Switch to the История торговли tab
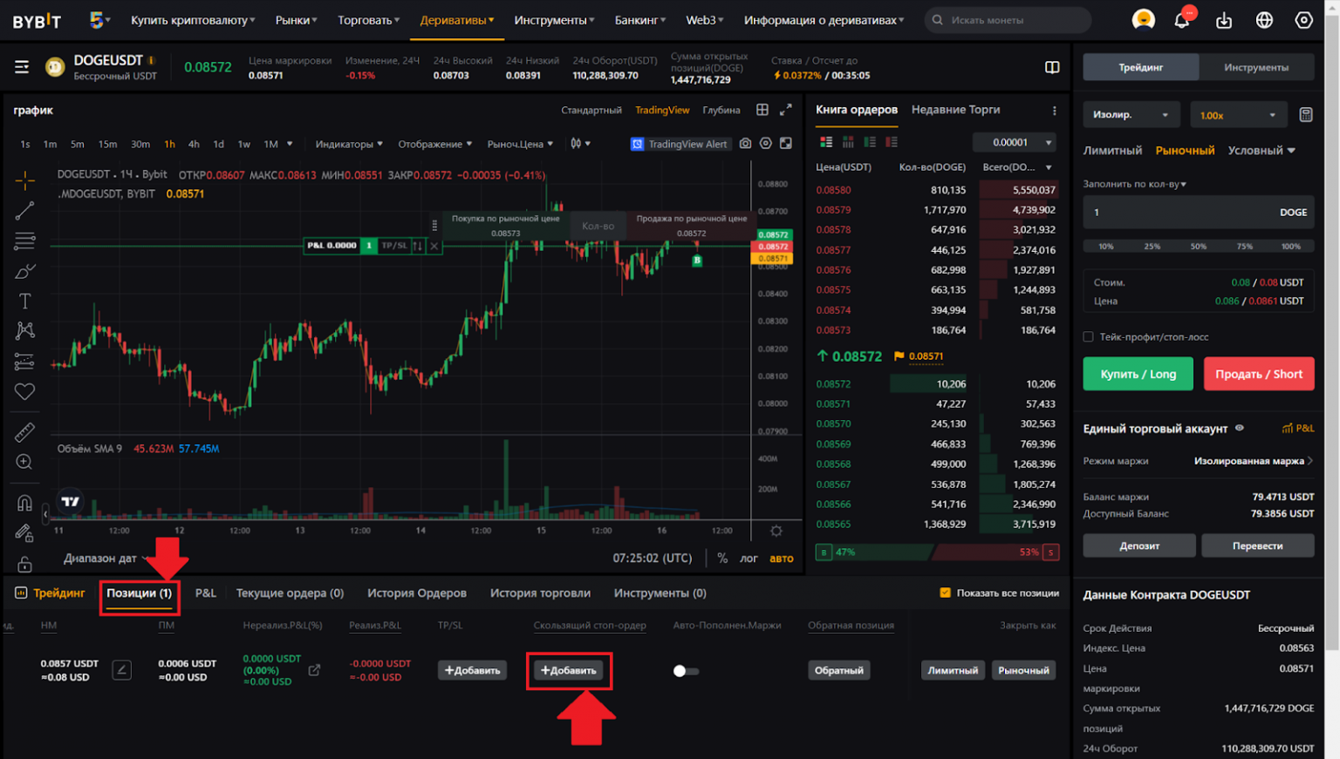 [x=540, y=593]
